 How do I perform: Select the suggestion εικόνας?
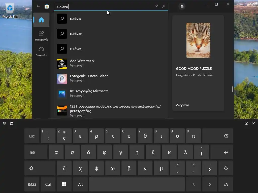tap(111, 34)
